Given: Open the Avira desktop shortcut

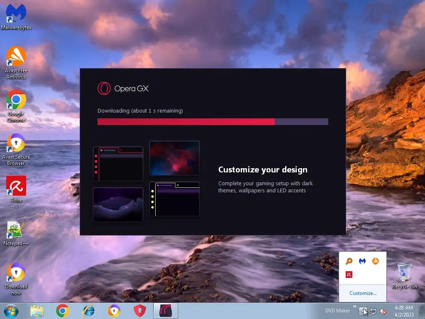Looking at the screenshot, I should point(16,189).
